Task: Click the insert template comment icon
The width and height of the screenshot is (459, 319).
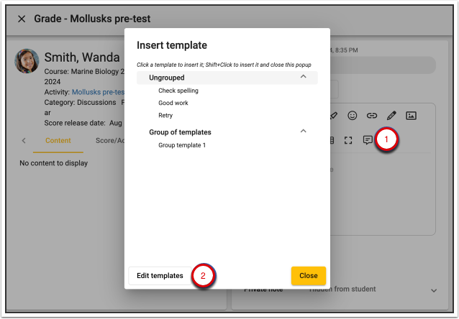Action: point(368,140)
